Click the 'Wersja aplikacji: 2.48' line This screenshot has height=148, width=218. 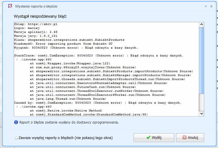click(x=36, y=32)
